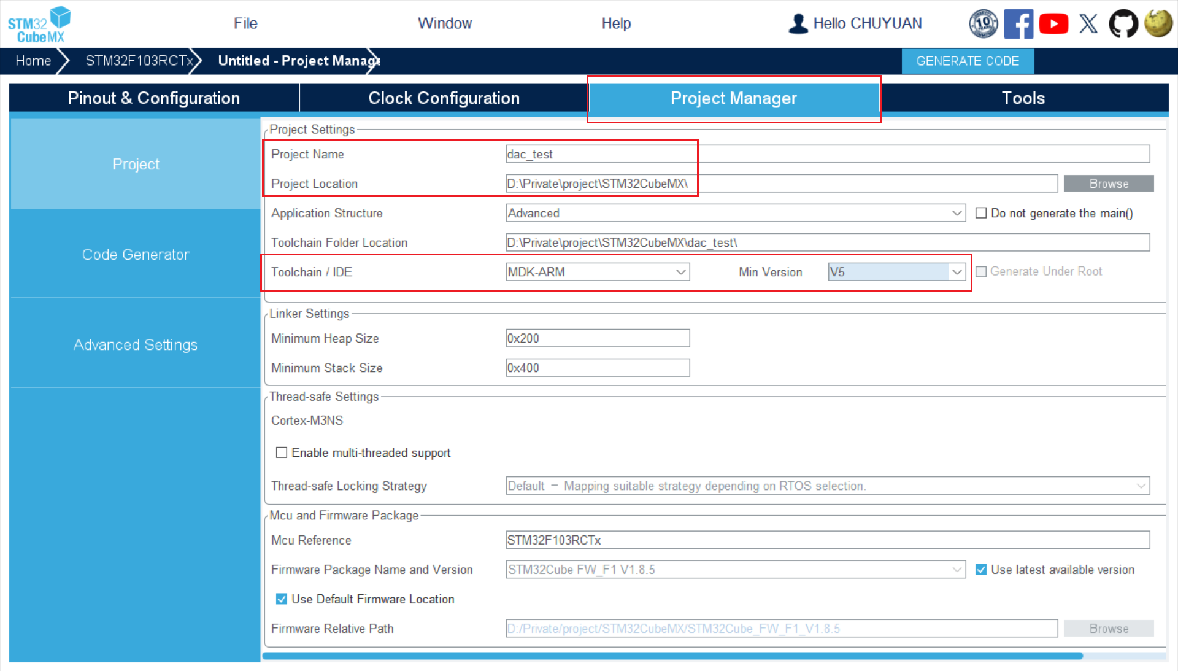
Task: Enable multi-threaded support checkbox
Action: (x=282, y=452)
